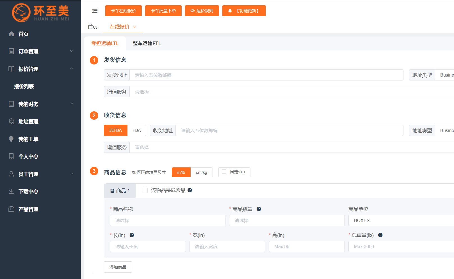Click the 下载中心 download icon
The width and height of the screenshot is (454, 279).
[11, 192]
